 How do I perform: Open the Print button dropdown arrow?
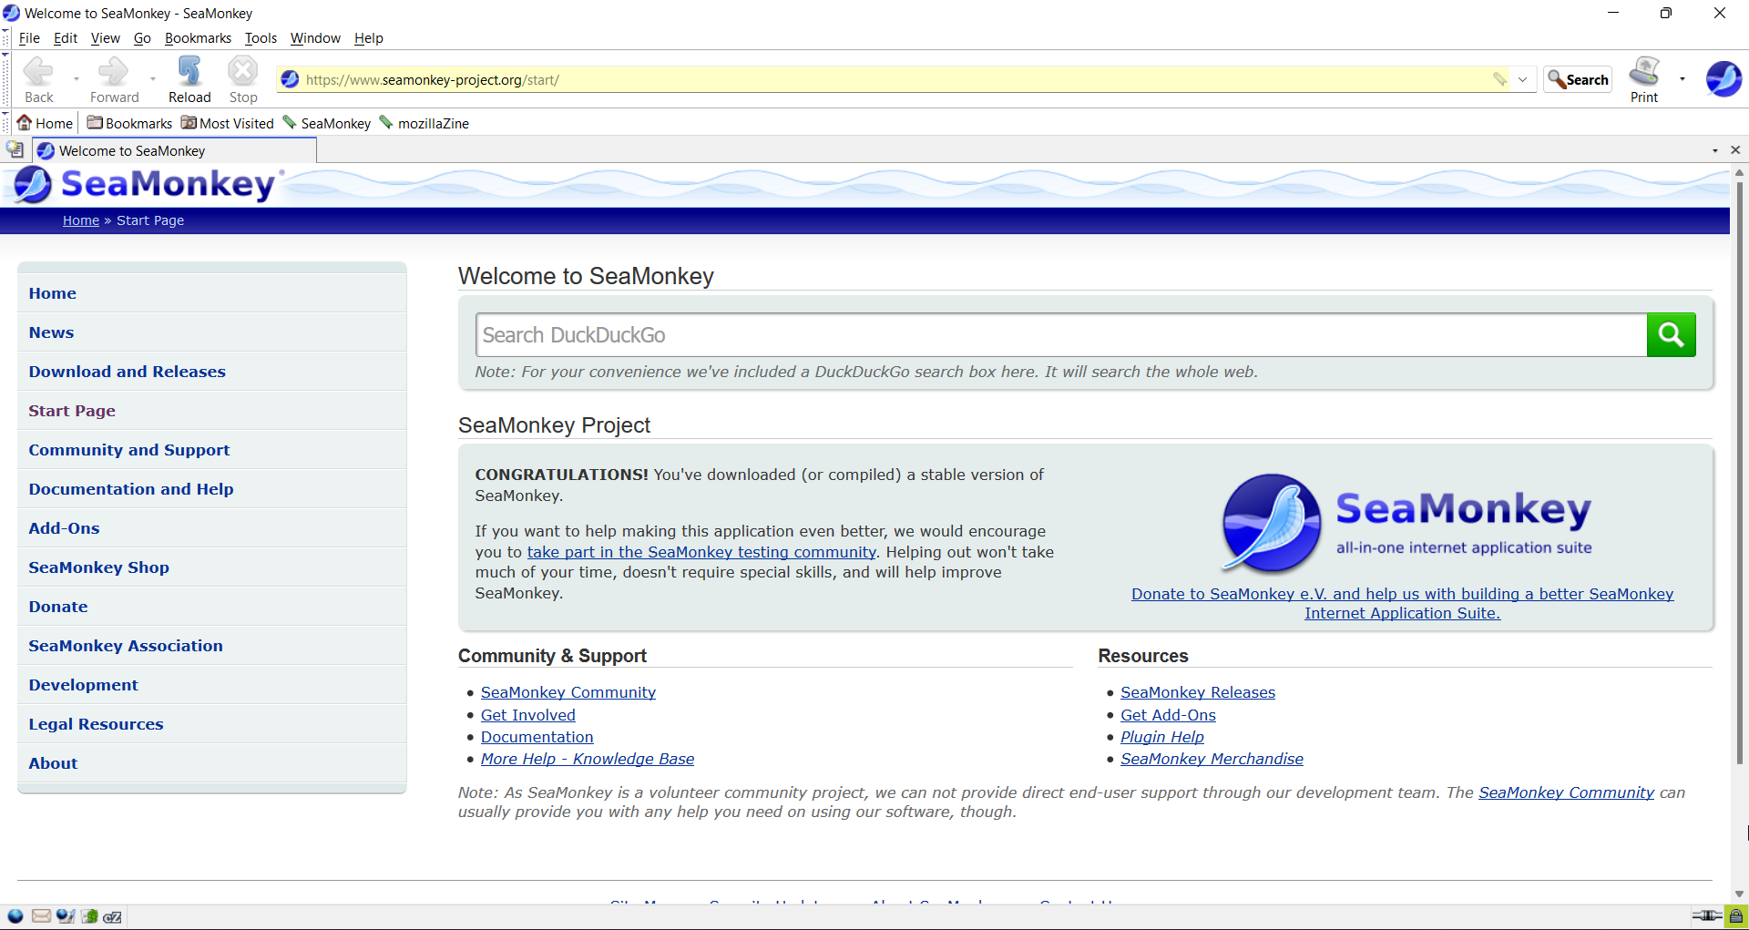1682,79
